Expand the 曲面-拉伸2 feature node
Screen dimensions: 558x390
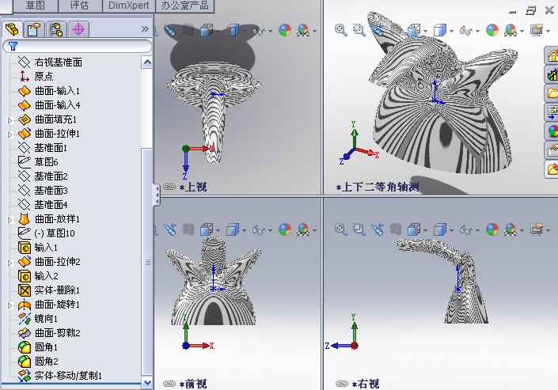pyautogui.click(x=10, y=263)
